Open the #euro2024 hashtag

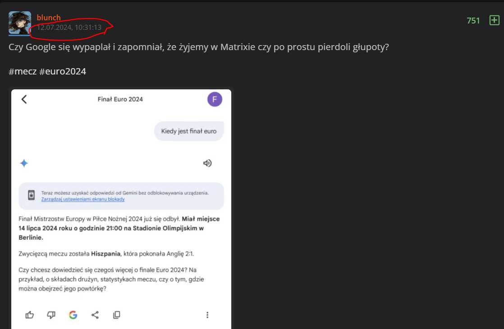[62, 71]
